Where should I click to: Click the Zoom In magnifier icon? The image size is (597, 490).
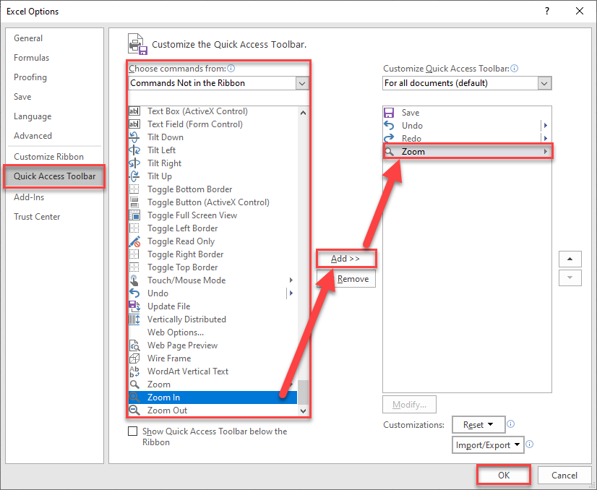pyautogui.click(x=134, y=397)
